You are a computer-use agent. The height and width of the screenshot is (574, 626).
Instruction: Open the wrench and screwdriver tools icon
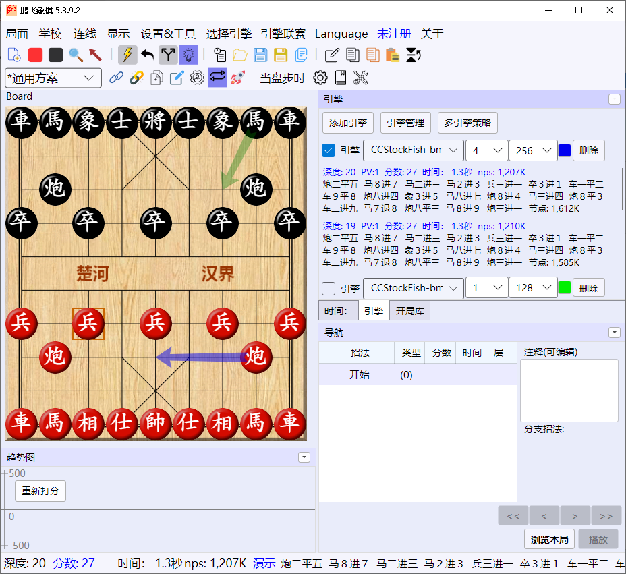360,78
